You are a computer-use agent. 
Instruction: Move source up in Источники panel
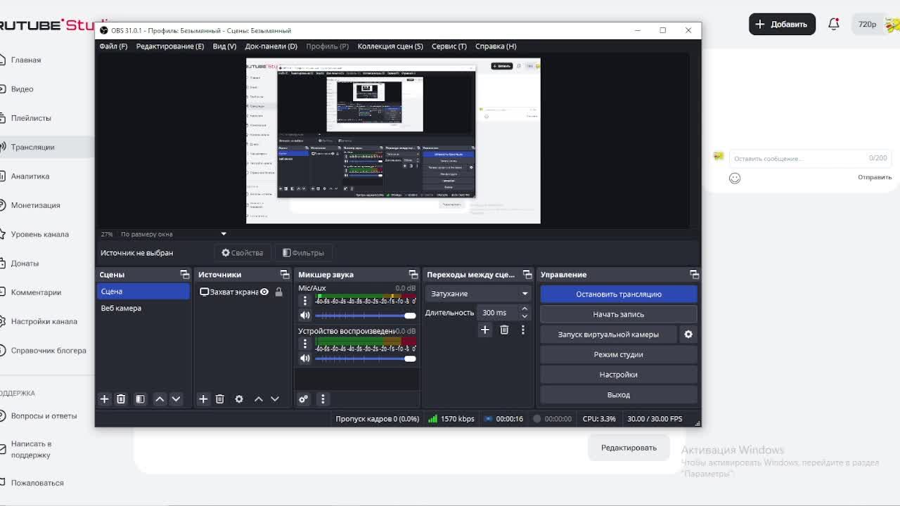tap(259, 399)
